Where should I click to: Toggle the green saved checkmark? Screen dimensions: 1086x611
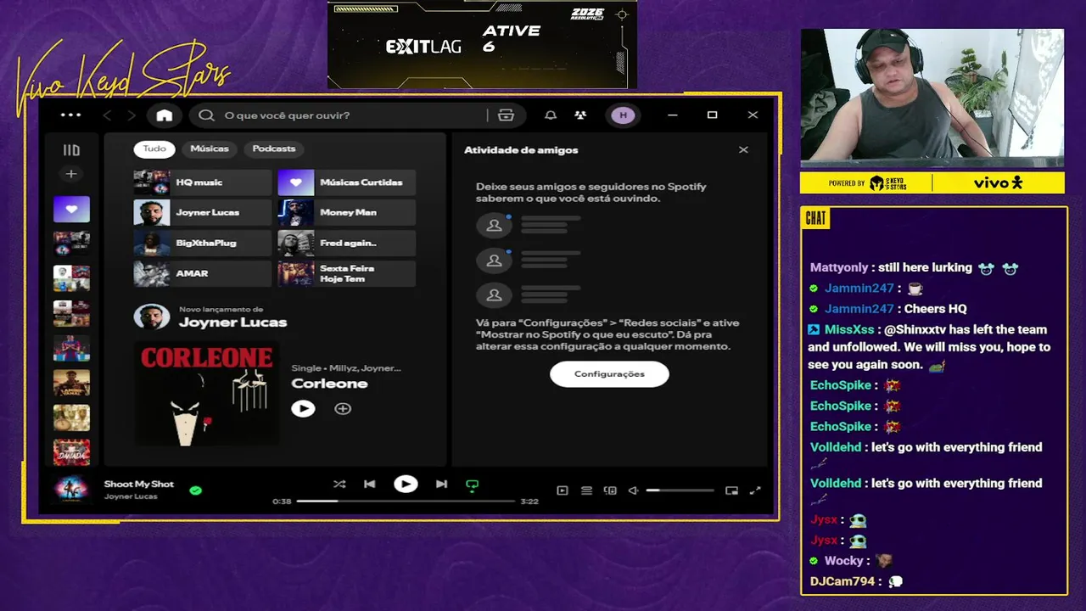pyautogui.click(x=196, y=490)
